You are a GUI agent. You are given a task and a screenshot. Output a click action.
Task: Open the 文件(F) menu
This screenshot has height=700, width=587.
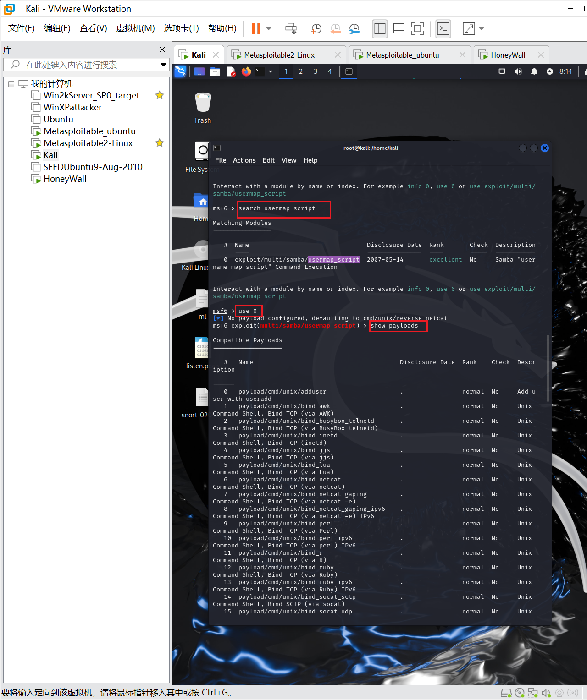coord(22,28)
